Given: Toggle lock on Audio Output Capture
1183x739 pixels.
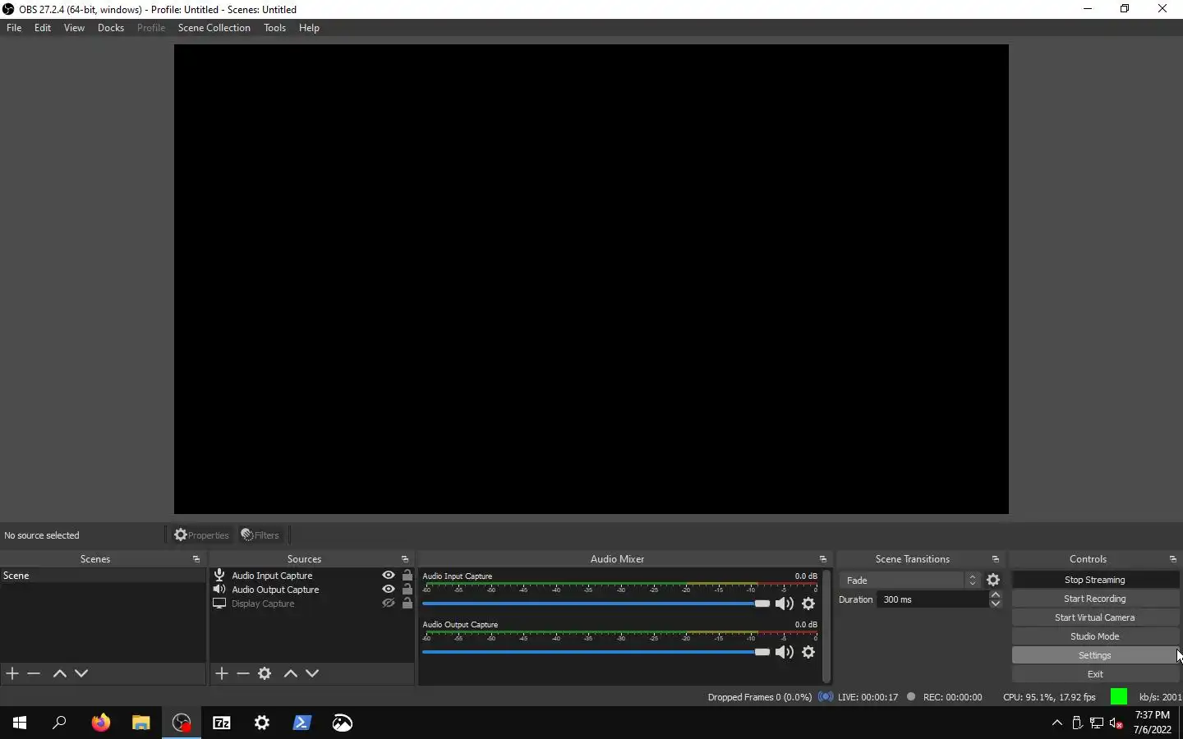Looking at the screenshot, I should [x=407, y=590].
